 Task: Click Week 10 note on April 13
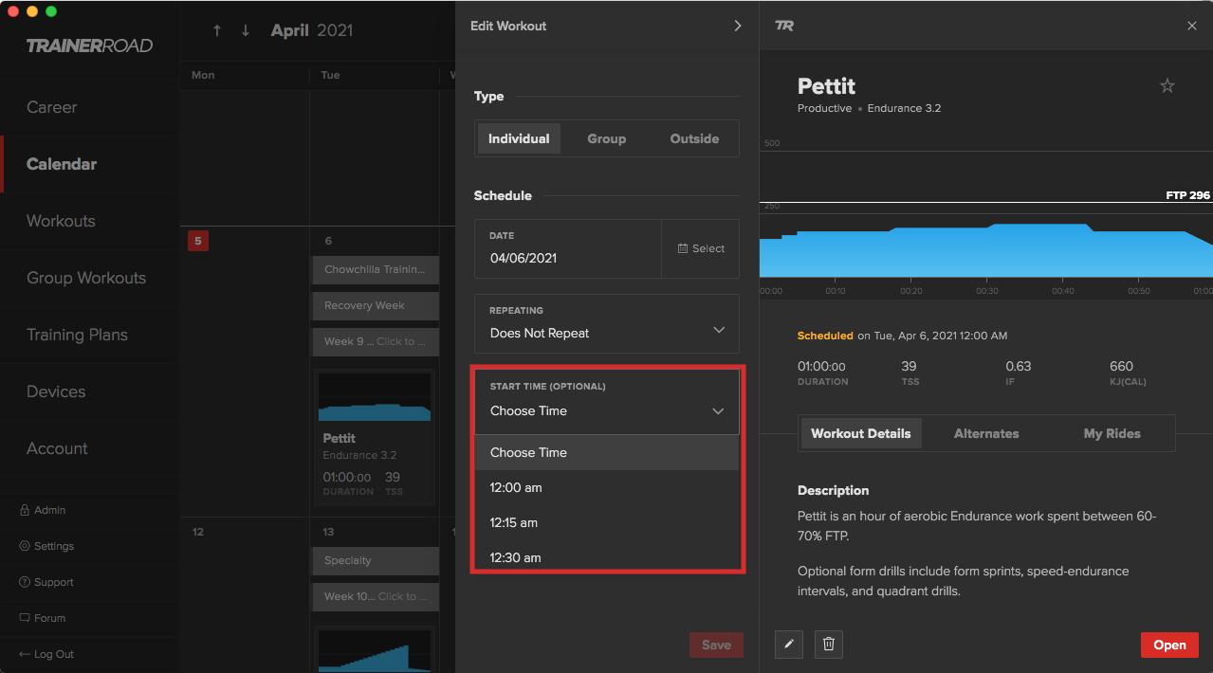(376, 596)
